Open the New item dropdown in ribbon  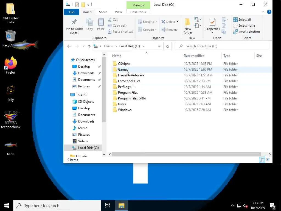[198, 19]
